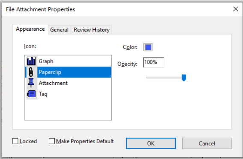The width and height of the screenshot is (243, 159).
Task: Select the Graph bar-chart icon
Action: click(31, 61)
